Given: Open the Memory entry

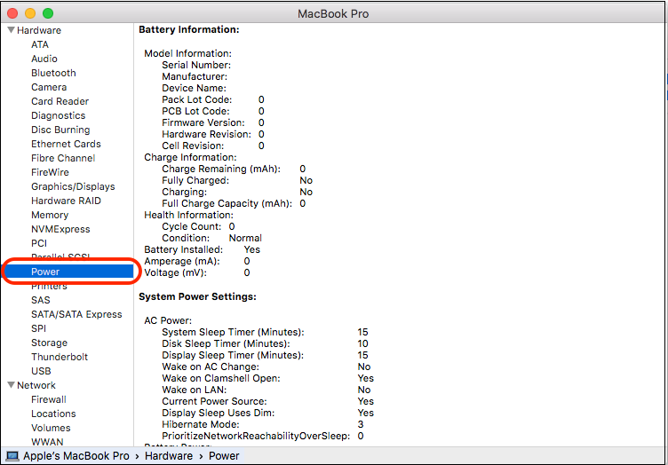Looking at the screenshot, I should (x=50, y=215).
